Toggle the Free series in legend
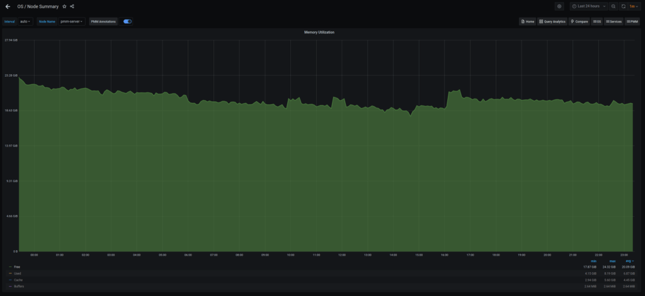The width and height of the screenshot is (645, 296). (x=17, y=267)
